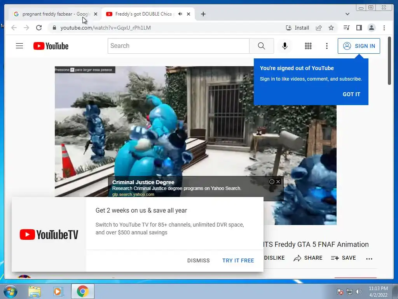Install the YouTube app from address bar
Screen dimensions: 398x299
[x=297, y=28]
